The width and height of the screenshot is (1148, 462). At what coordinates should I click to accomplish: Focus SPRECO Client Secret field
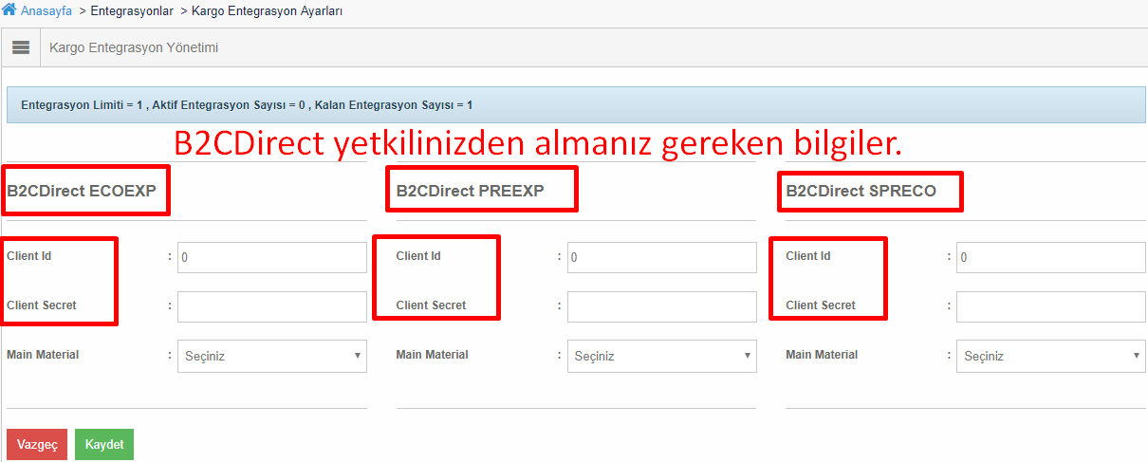point(1051,306)
